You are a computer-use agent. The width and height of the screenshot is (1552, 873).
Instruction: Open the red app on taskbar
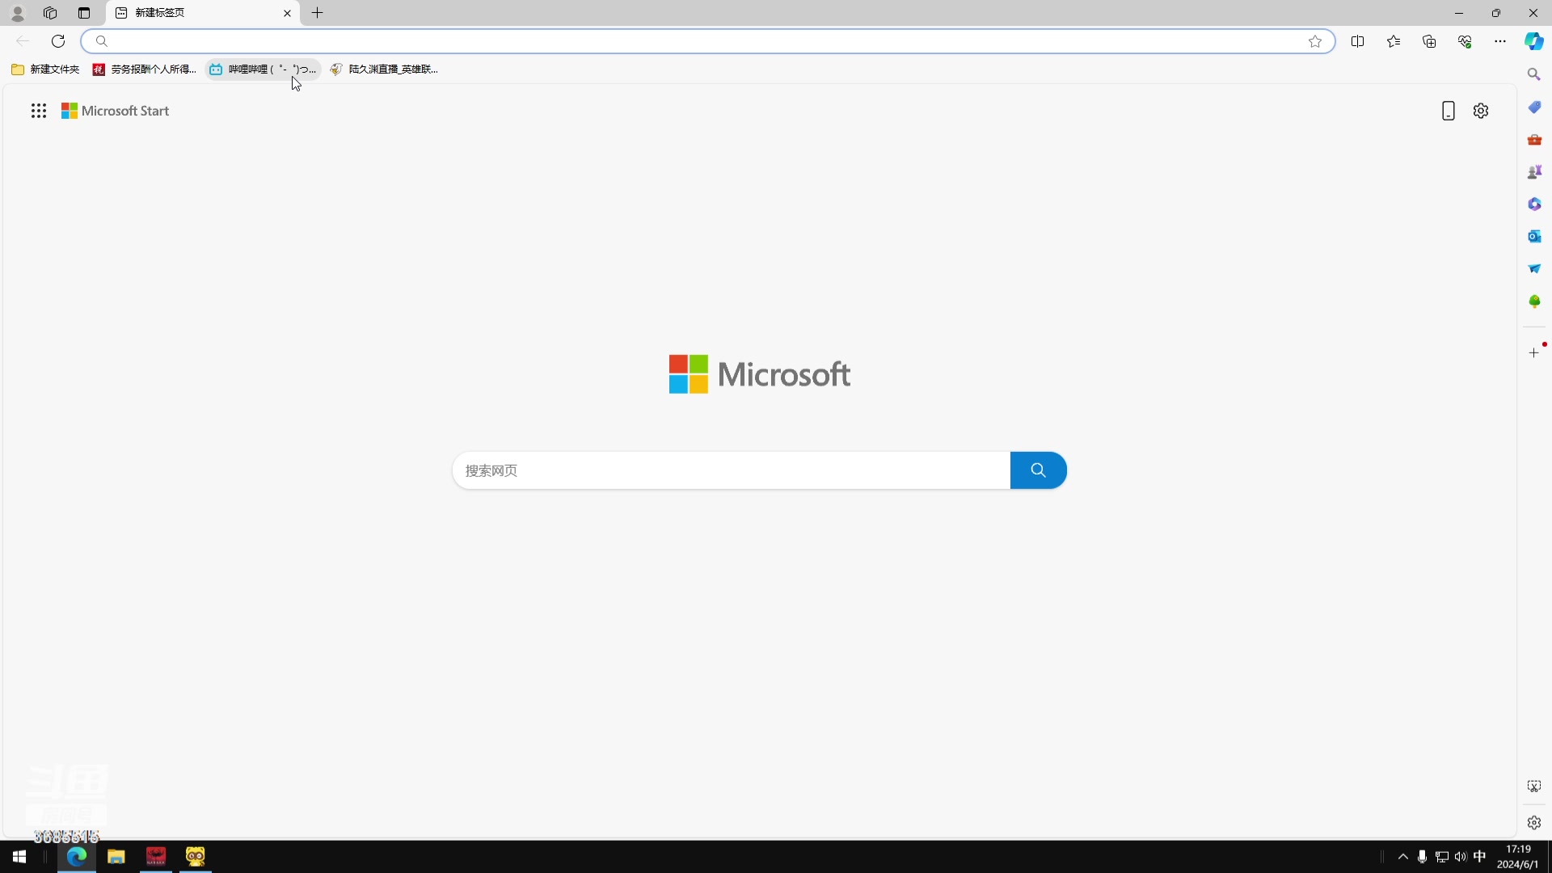[x=156, y=857]
